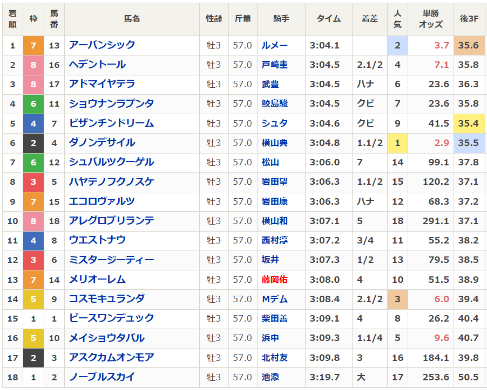Image resolution: width=487 pixels, height=390 pixels.
Task: Click jockey 武豊's name
Action: pyautogui.click(x=270, y=84)
